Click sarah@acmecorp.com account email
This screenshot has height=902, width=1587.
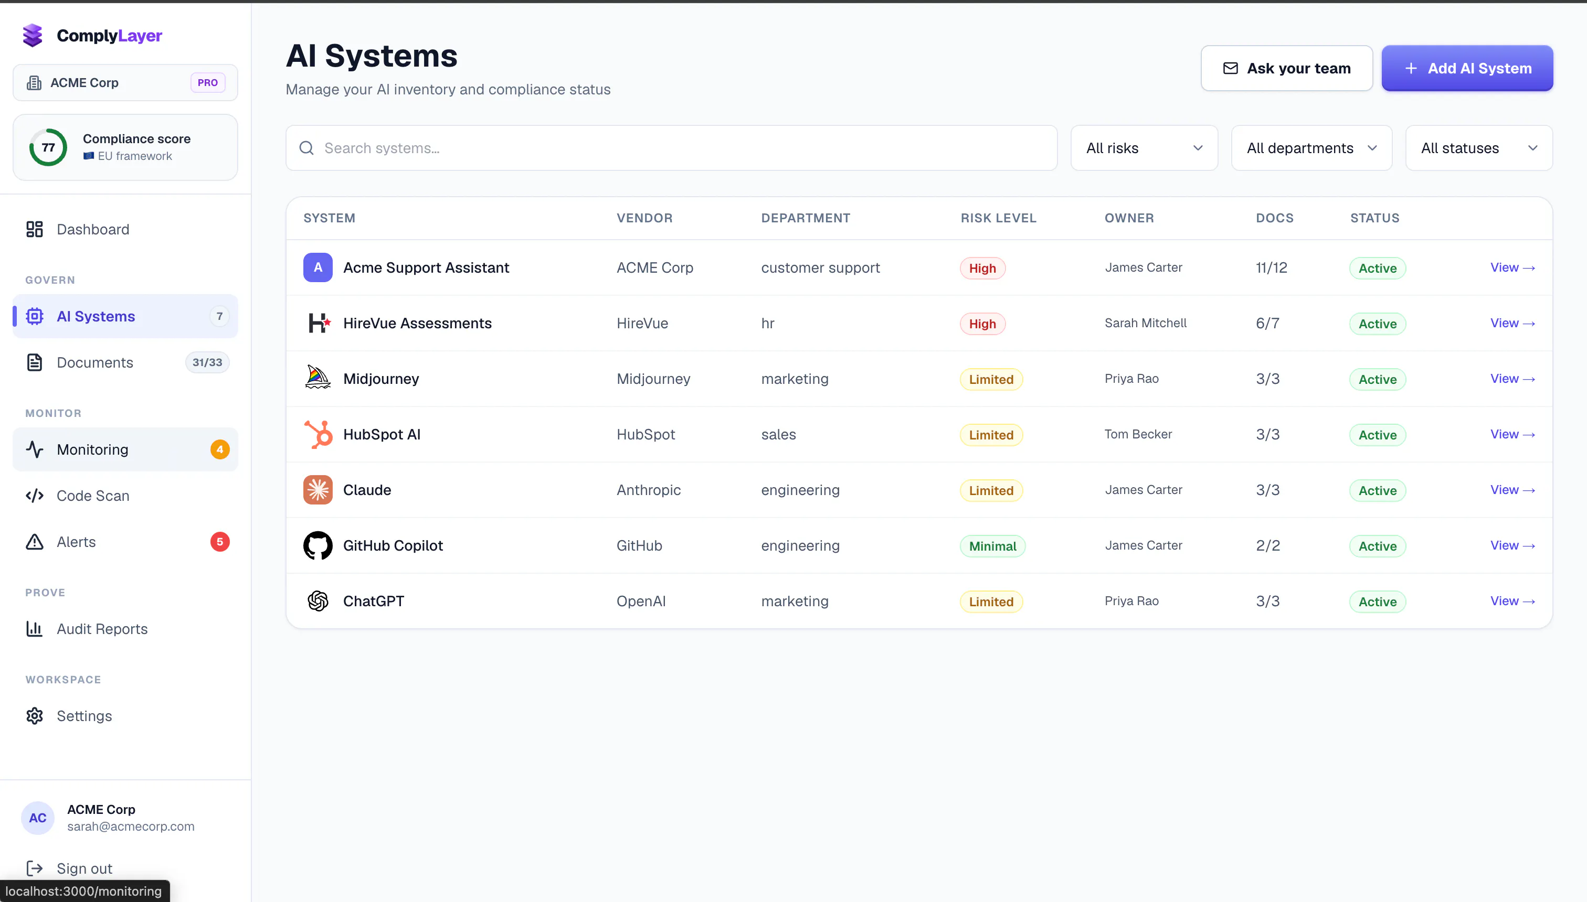131,826
